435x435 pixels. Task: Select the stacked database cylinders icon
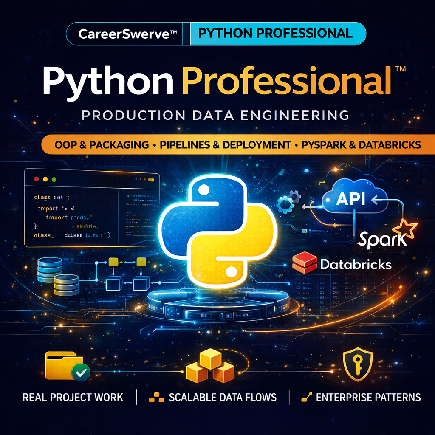click(x=59, y=276)
